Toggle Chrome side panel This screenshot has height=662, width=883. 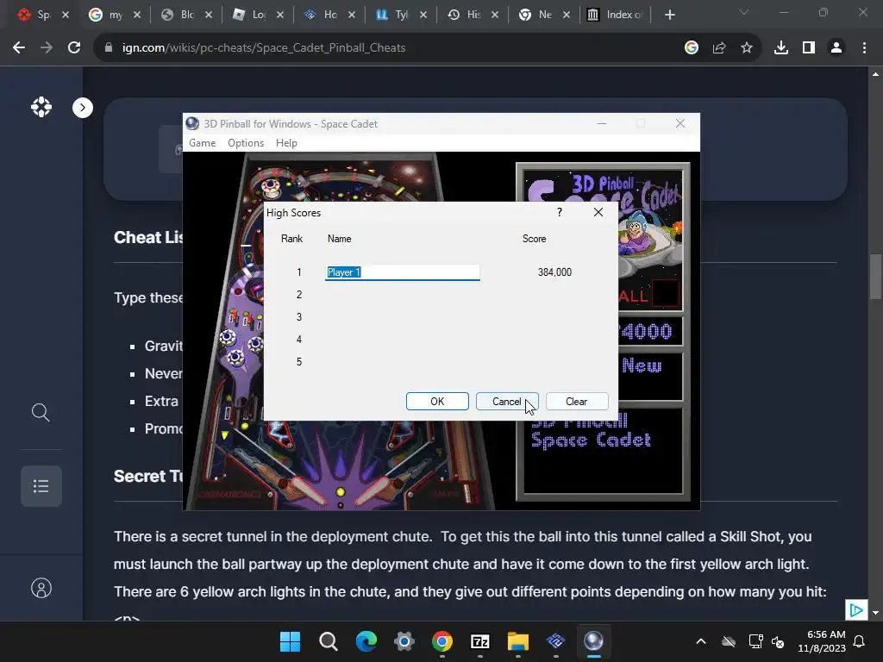809,48
